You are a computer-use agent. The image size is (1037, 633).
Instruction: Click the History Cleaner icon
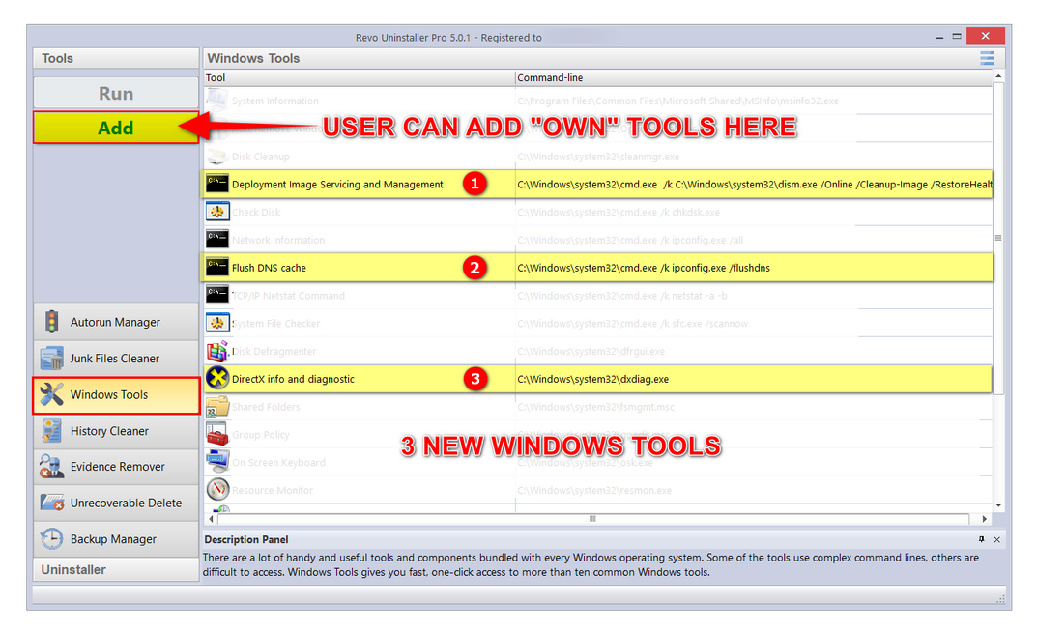tap(51, 431)
